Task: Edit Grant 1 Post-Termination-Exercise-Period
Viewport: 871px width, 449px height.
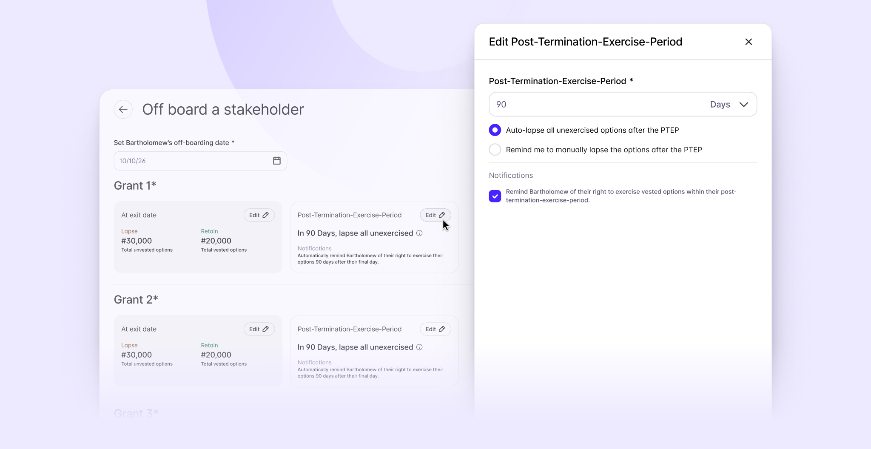Action: point(435,215)
